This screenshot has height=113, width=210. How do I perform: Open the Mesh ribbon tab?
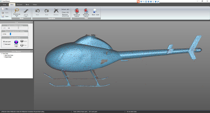click(x=27, y=5)
